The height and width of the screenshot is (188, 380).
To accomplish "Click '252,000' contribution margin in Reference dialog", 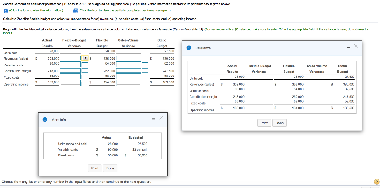I will tap(298, 96).
